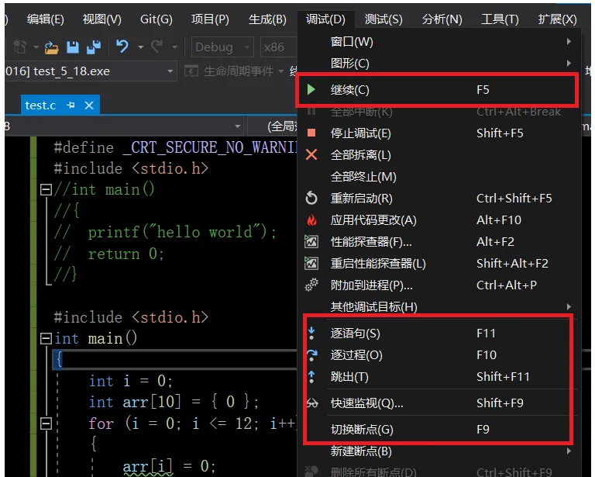Click the QuickWatch glasses icon
This screenshot has height=477, width=595.
click(x=312, y=403)
